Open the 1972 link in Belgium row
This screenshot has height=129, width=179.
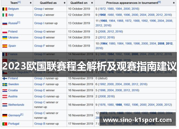pyautogui.click(x=102, y=9)
